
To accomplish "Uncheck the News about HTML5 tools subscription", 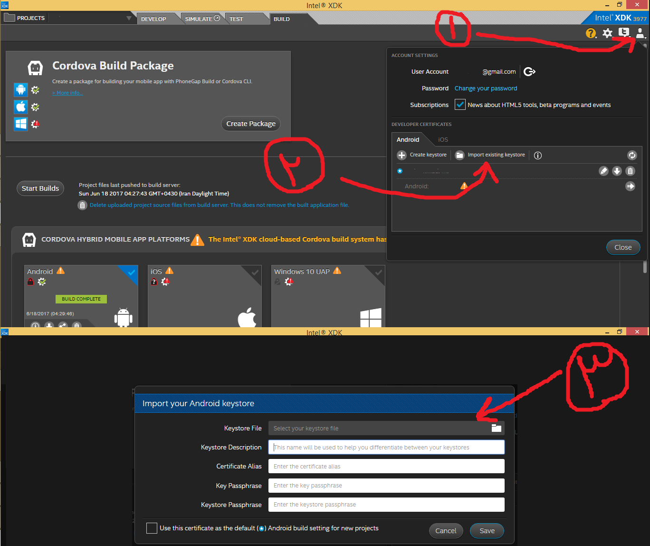I will [x=460, y=105].
